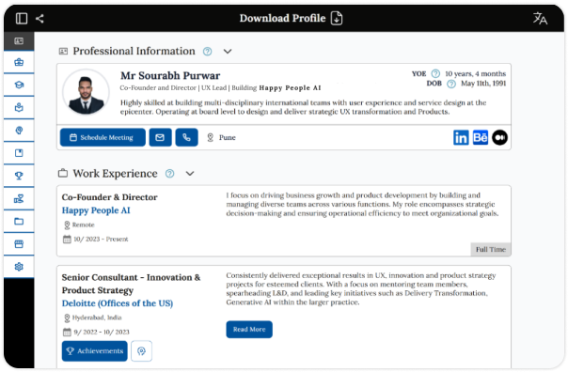Viewport: 568px width, 372px height.
Task: Click the 10/ 2023 - Present date
Action: point(101,240)
